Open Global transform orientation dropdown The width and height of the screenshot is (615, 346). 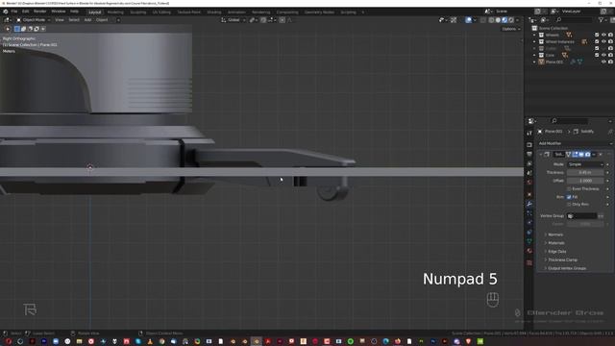click(x=234, y=20)
